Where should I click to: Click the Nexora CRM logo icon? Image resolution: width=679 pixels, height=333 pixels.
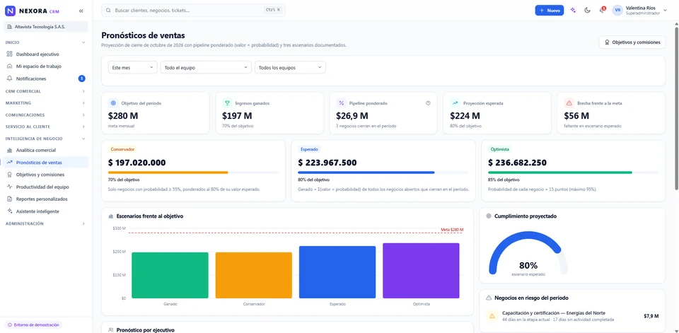tap(10, 11)
